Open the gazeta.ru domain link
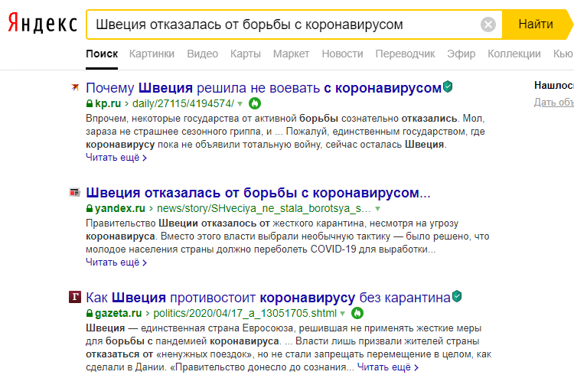This screenshot has width=574, height=388. (x=118, y=313)
